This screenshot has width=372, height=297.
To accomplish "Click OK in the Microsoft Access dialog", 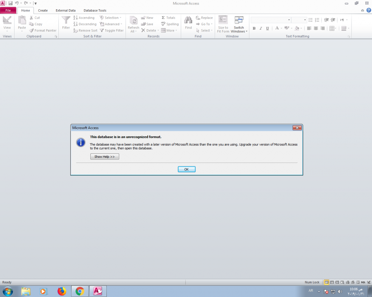I will (x=186, y=169).
